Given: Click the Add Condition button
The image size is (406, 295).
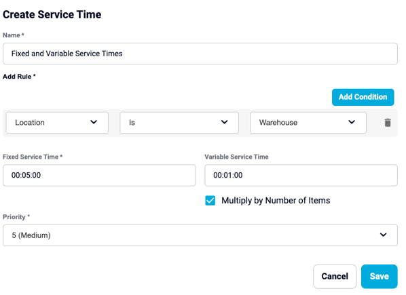Looking at the screenshot, I should [363, 97].
